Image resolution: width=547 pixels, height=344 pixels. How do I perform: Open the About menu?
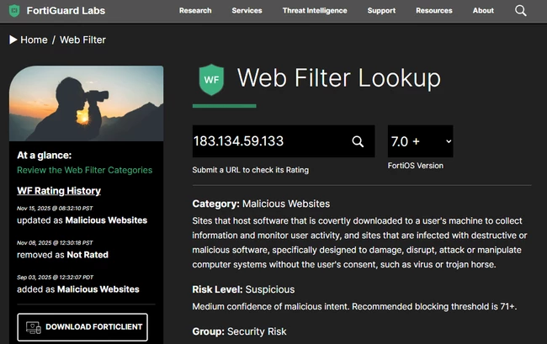[483, 10]
